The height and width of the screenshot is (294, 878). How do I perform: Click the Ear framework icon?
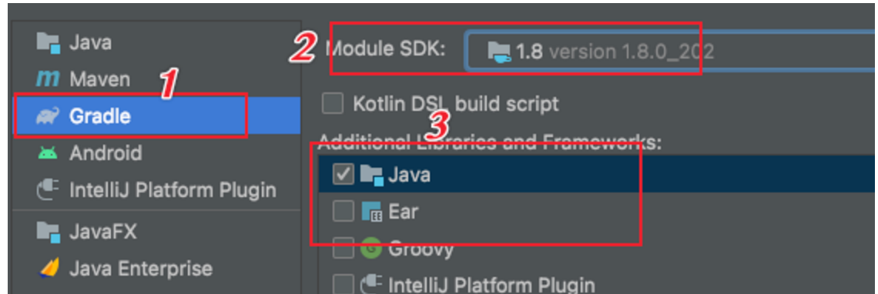pyautogui.click(x=372, y=212)
